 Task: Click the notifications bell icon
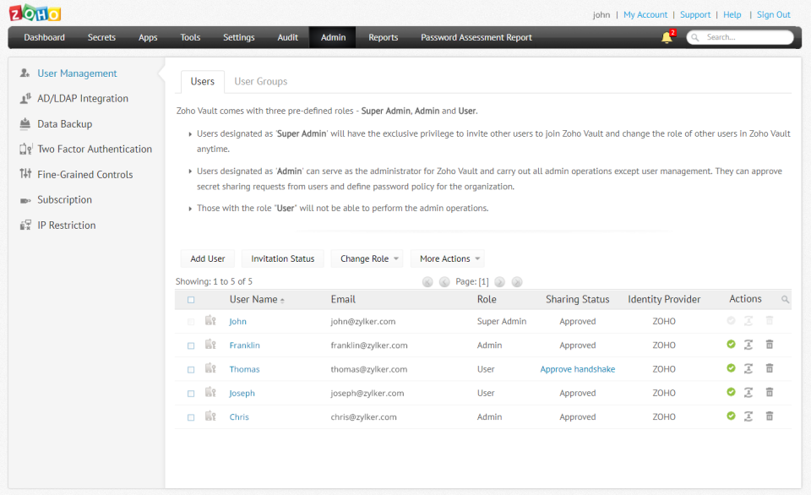click(x=666, y=37)
